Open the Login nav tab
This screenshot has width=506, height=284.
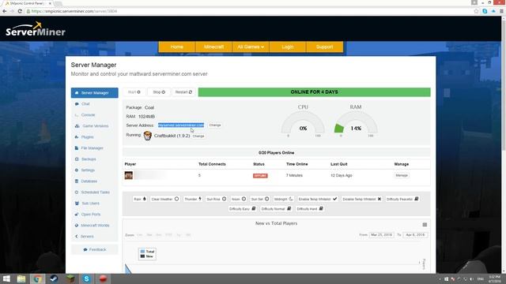click(288, 47)
